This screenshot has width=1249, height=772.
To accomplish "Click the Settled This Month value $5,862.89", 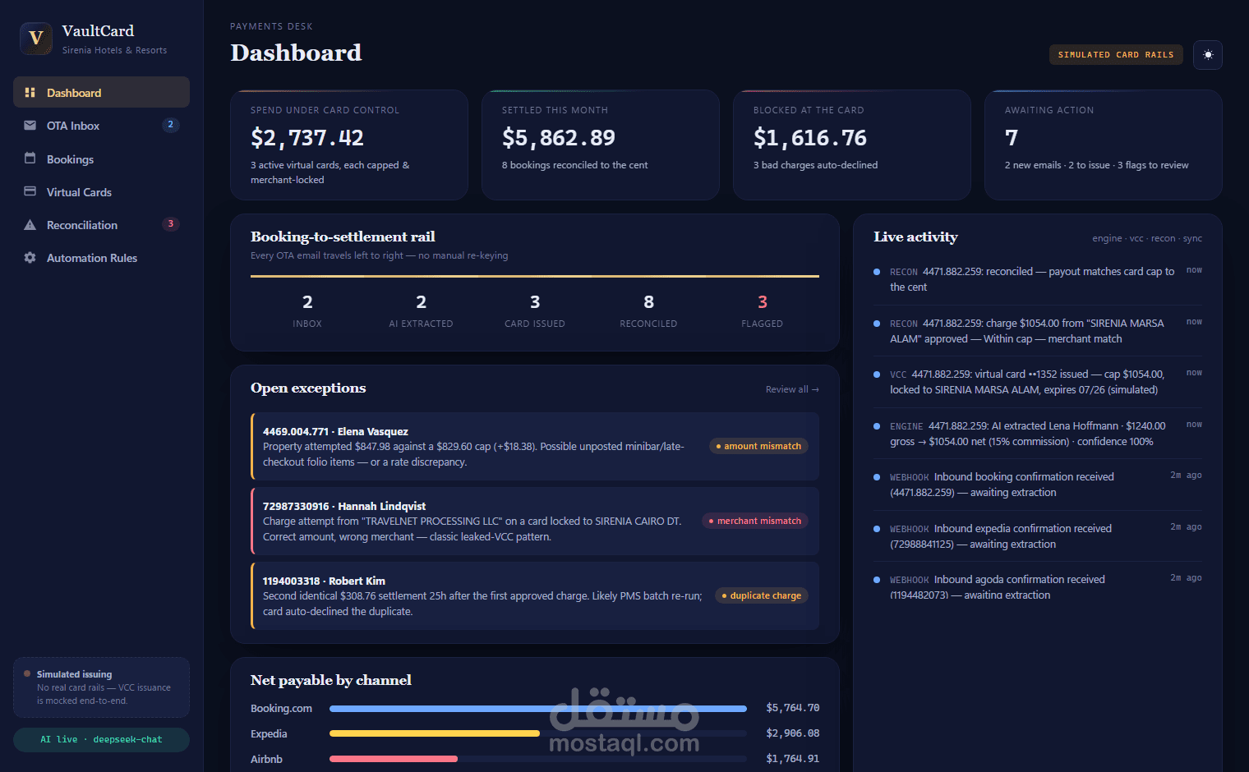I will pos(559,138).
